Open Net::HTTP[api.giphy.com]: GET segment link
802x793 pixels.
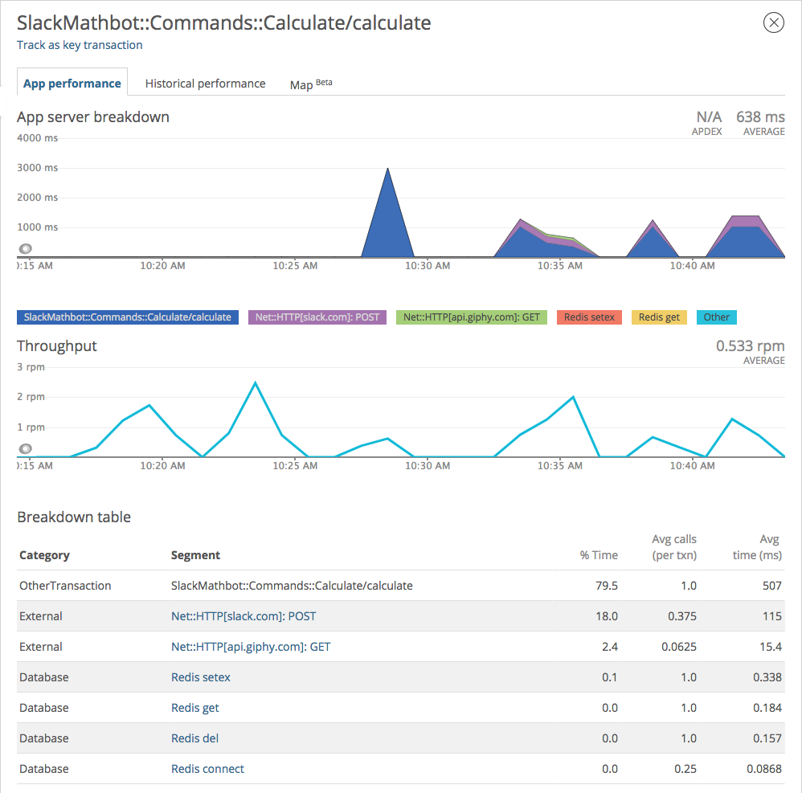251,647
